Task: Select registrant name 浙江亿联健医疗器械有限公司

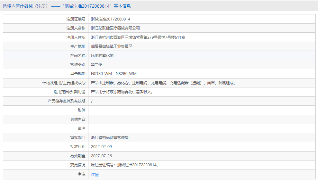Action: (x=115, y=28)
